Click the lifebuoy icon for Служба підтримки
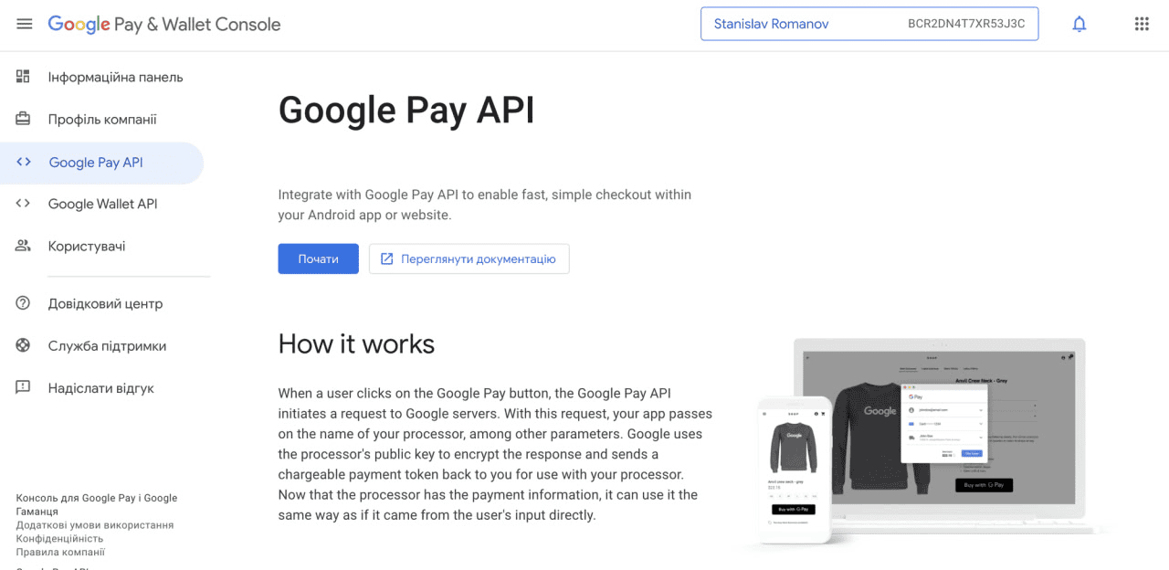Screen dimensions: 1169x570 click(x=24, y=346)
